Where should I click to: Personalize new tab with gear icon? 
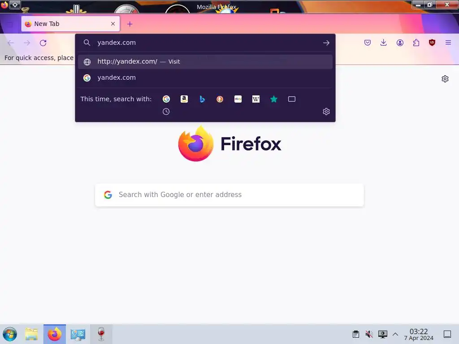pyautogui.click(x=445, y=79)
